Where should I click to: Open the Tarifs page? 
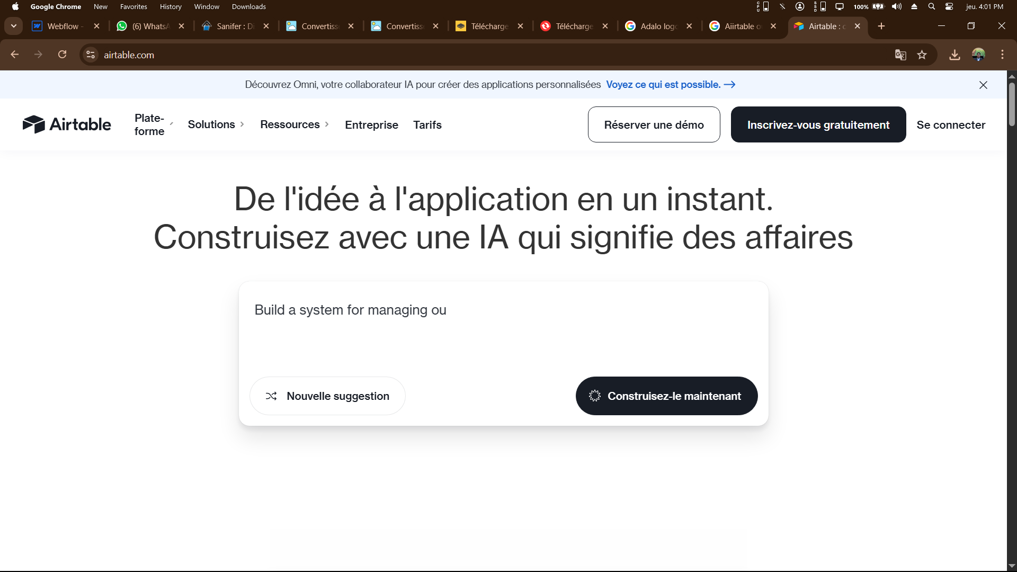tap(427, 125)
